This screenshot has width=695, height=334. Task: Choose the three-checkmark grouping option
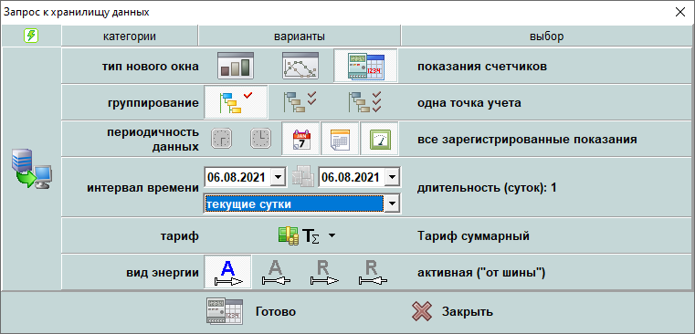click(365, 102)
